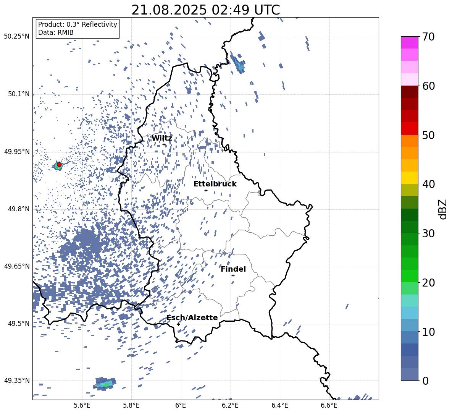This screenshot has height=413, width=452.
Task: Click the bright red colorbar segment near 50
Action: tap(409, 129)
